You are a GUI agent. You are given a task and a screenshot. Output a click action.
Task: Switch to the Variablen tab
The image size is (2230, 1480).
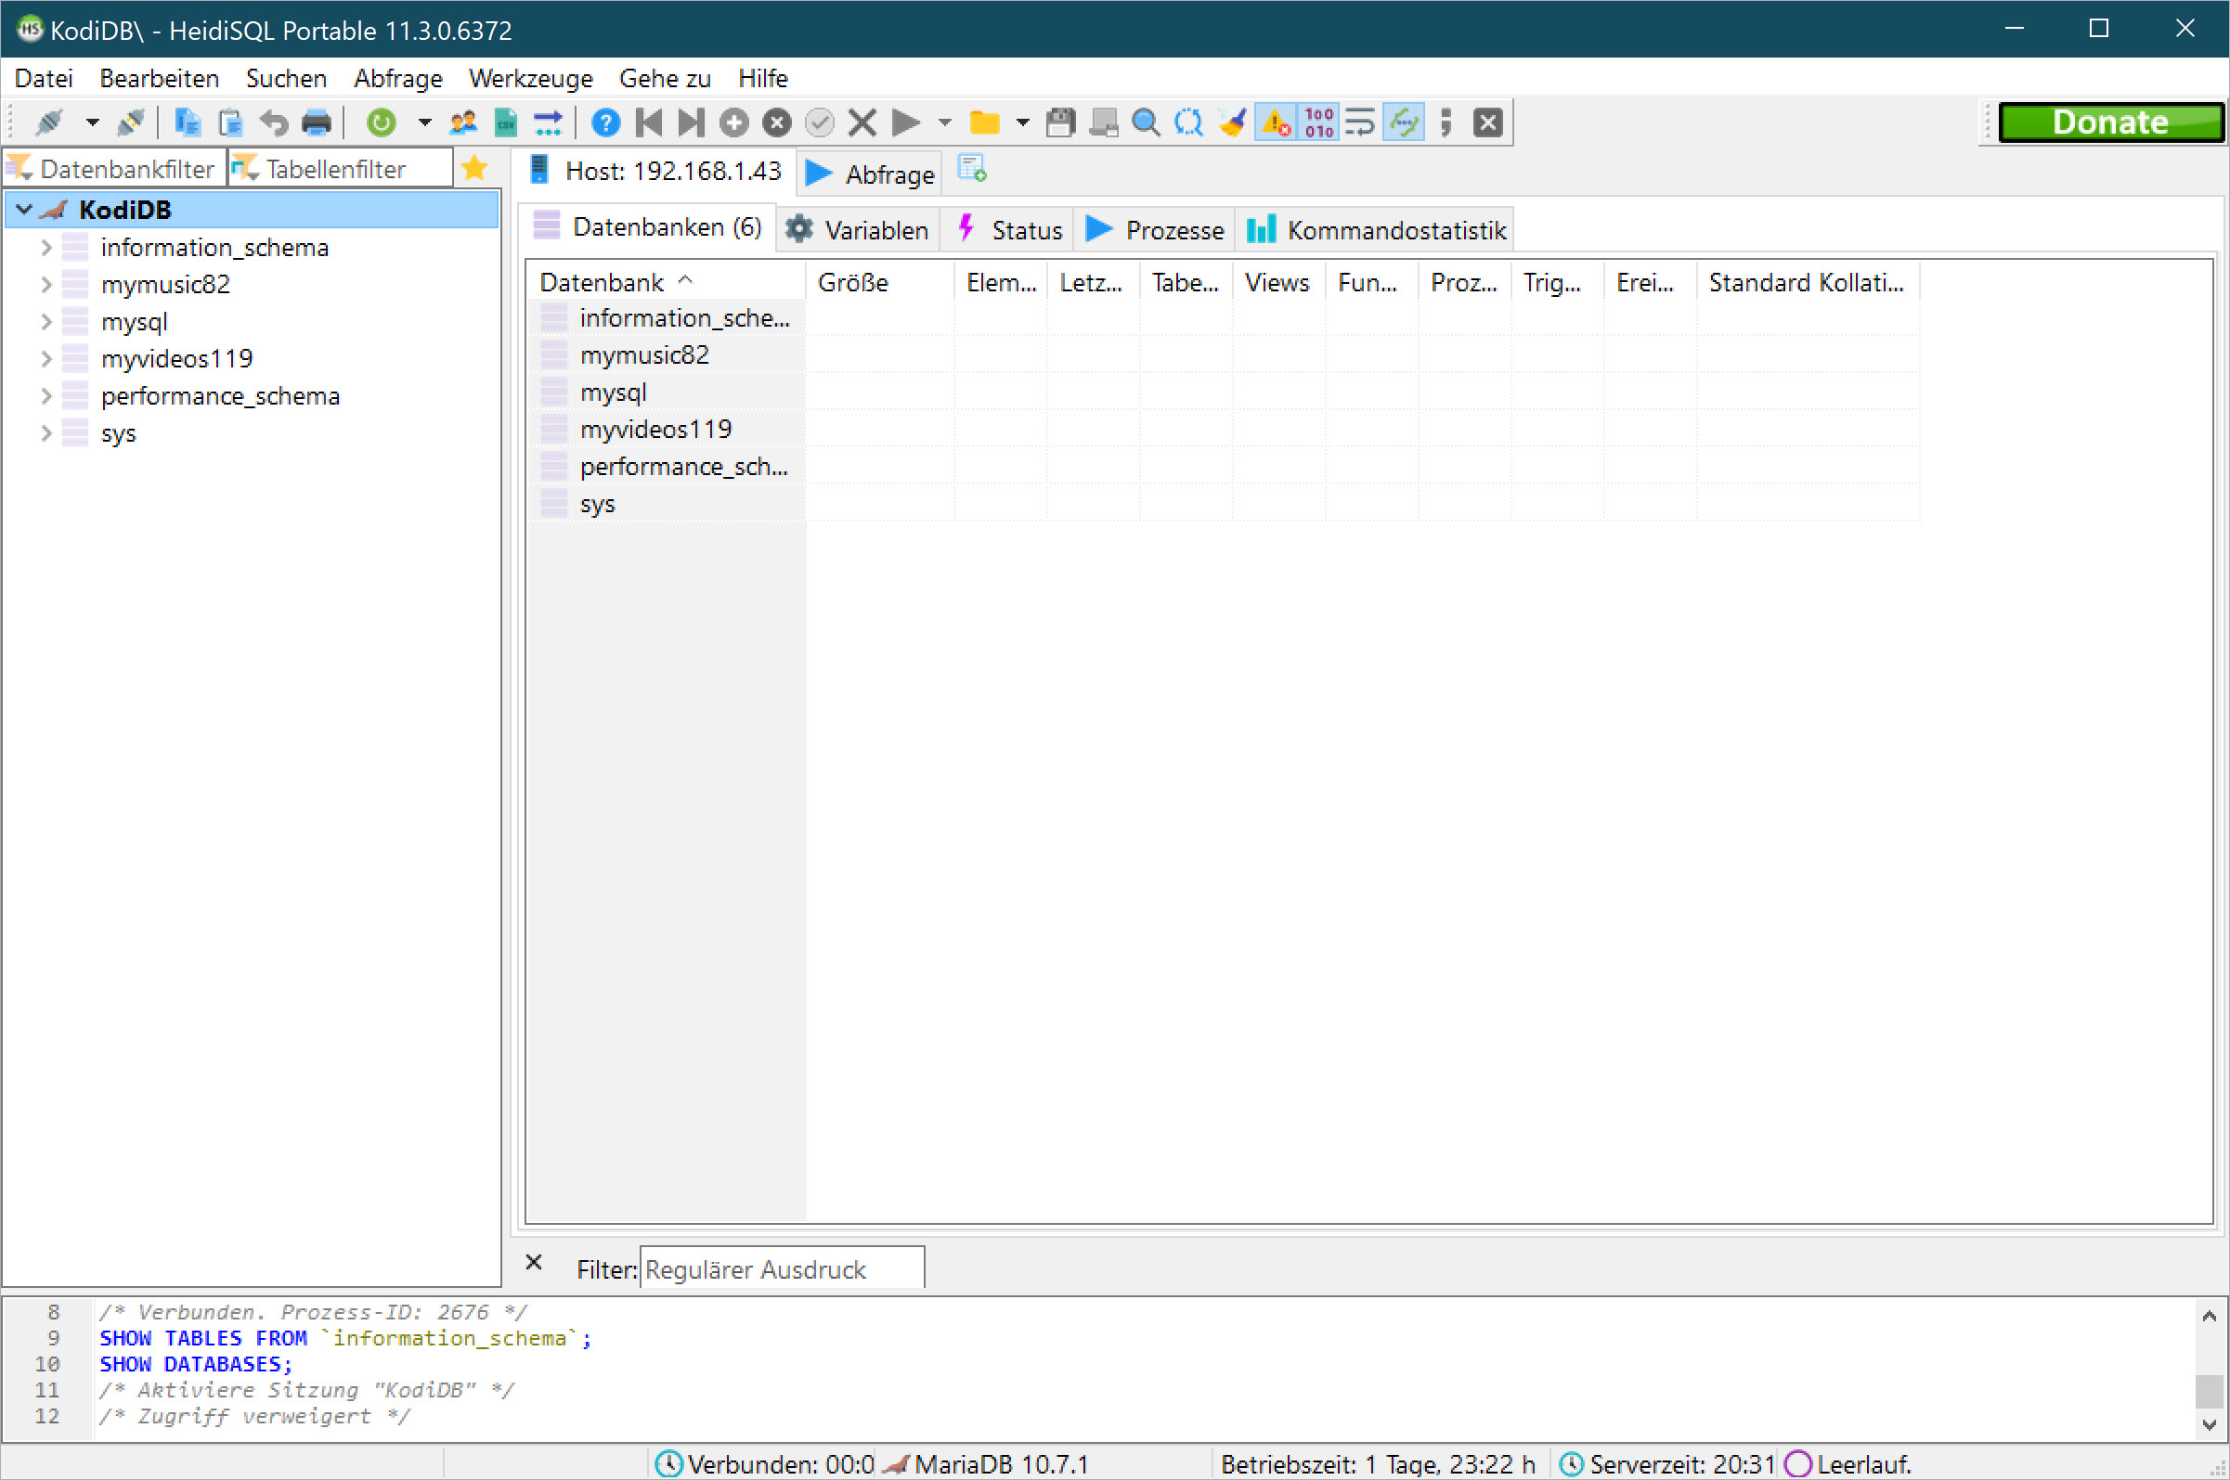858,229
